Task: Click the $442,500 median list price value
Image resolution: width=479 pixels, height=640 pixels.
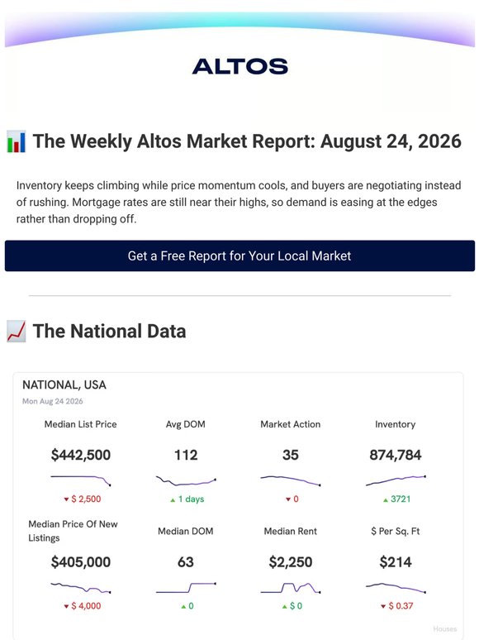Action: pyautogui.click(x=81, y=455)
